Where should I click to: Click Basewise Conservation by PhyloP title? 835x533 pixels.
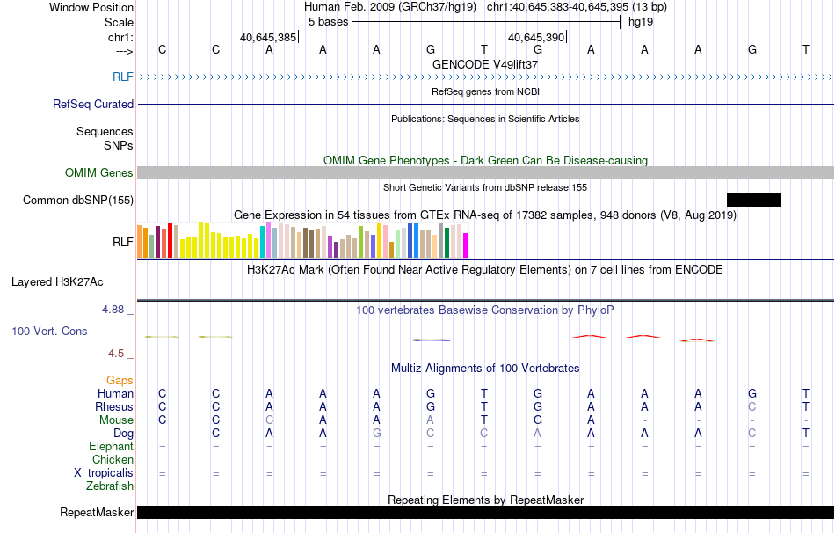click(485, 310)
